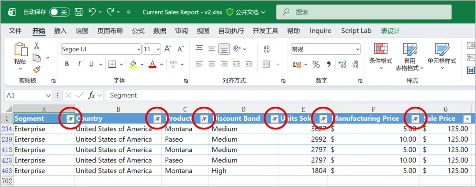Switch to the 公式 ribbon tab
The width and height of the screenshot is (476, 187).
click(138, 31)
